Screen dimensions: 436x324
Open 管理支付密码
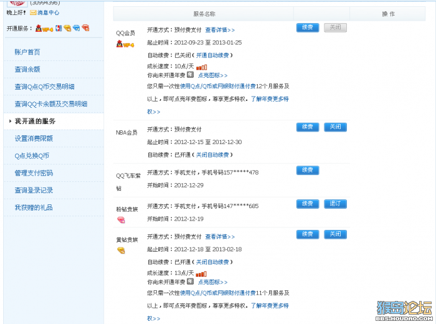(34, 173)
